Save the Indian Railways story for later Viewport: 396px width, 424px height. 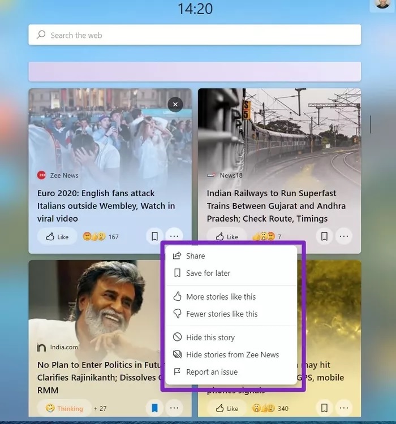(x=324, y=236)
